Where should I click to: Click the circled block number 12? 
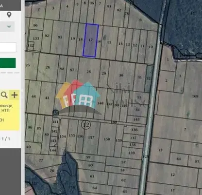coord(86,125)
